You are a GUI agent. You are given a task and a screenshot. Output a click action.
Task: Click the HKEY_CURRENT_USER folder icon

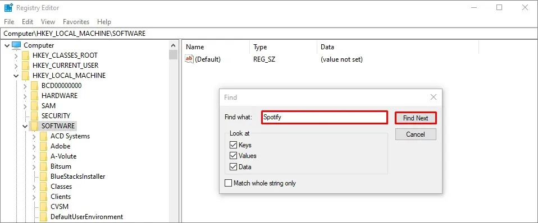coord(25,66)
